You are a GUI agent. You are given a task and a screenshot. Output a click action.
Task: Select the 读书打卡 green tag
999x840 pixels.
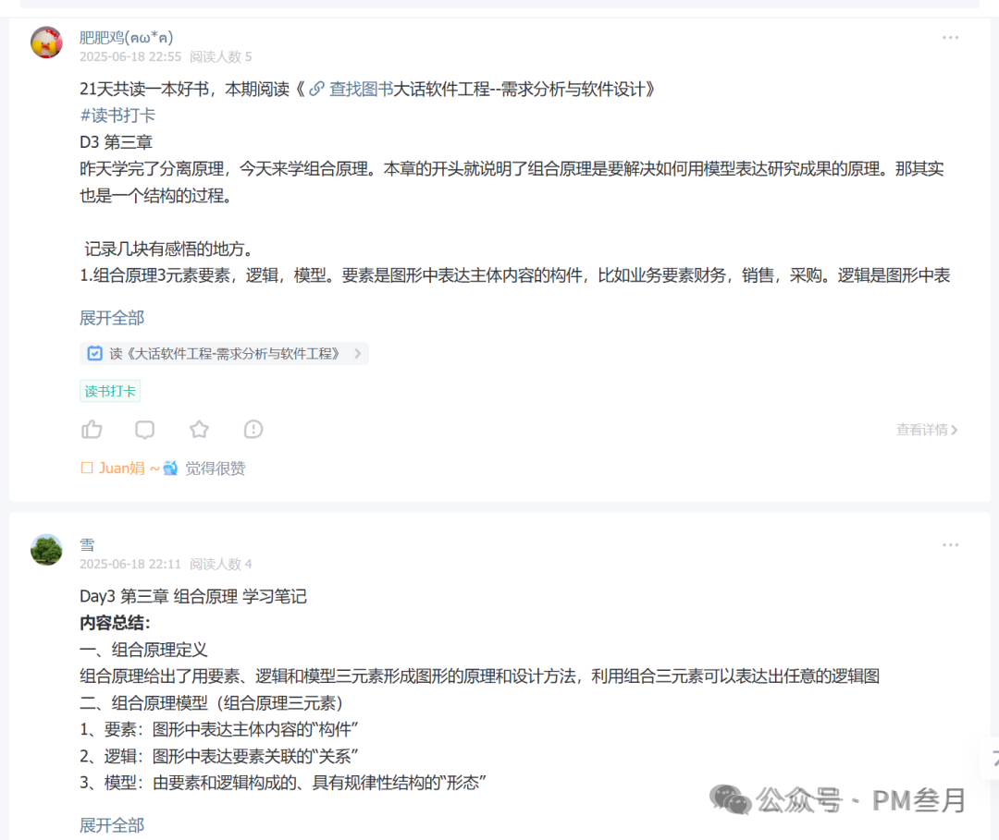[x=109, y=391]
